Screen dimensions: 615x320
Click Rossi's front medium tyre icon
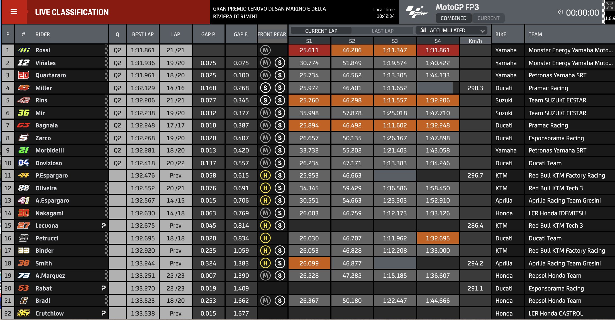point(265,50)
